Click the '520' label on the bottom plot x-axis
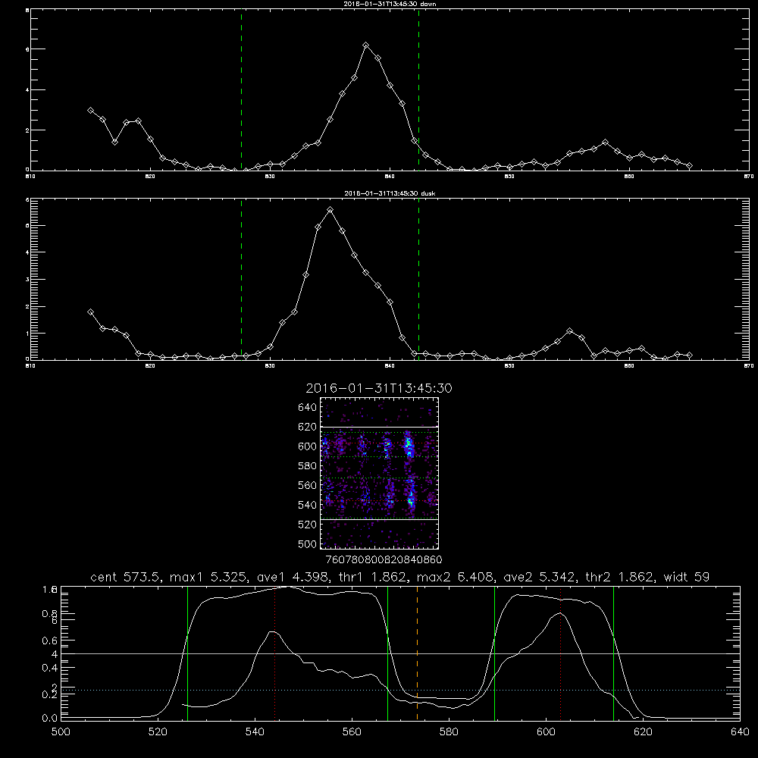 pos(158,732)
